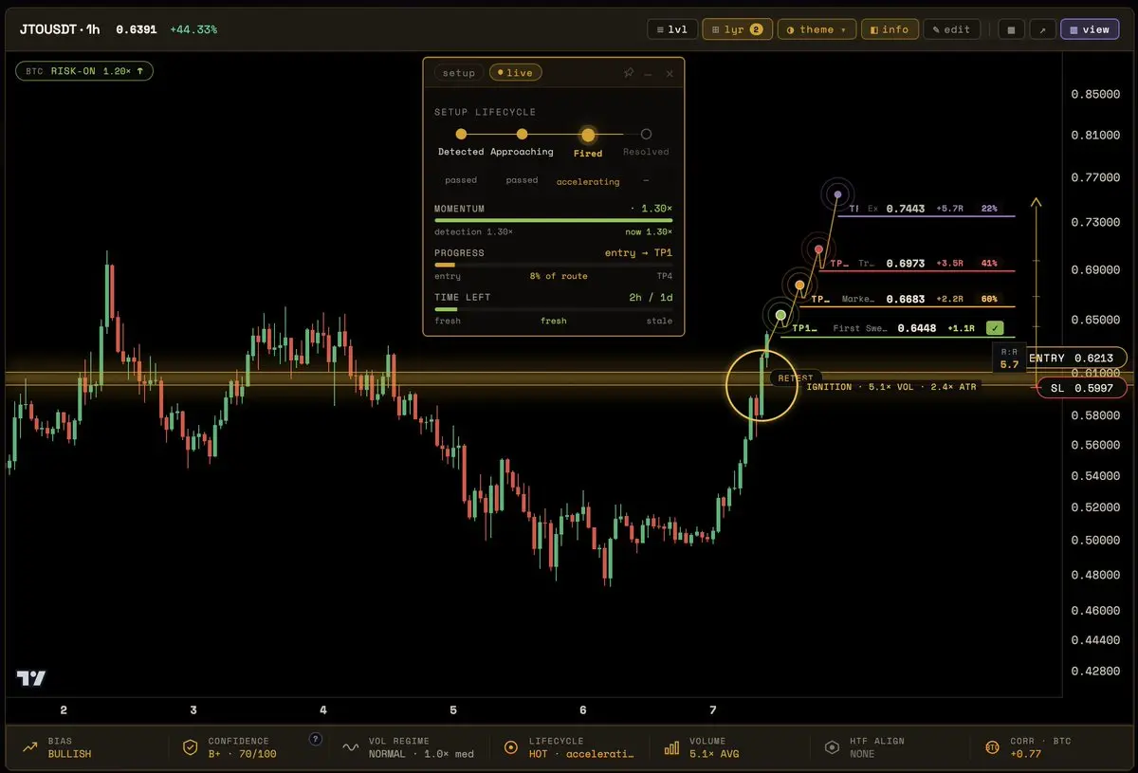1138x773 pixels.
Task: Switch to the setup tab
Action: (459, 73)
